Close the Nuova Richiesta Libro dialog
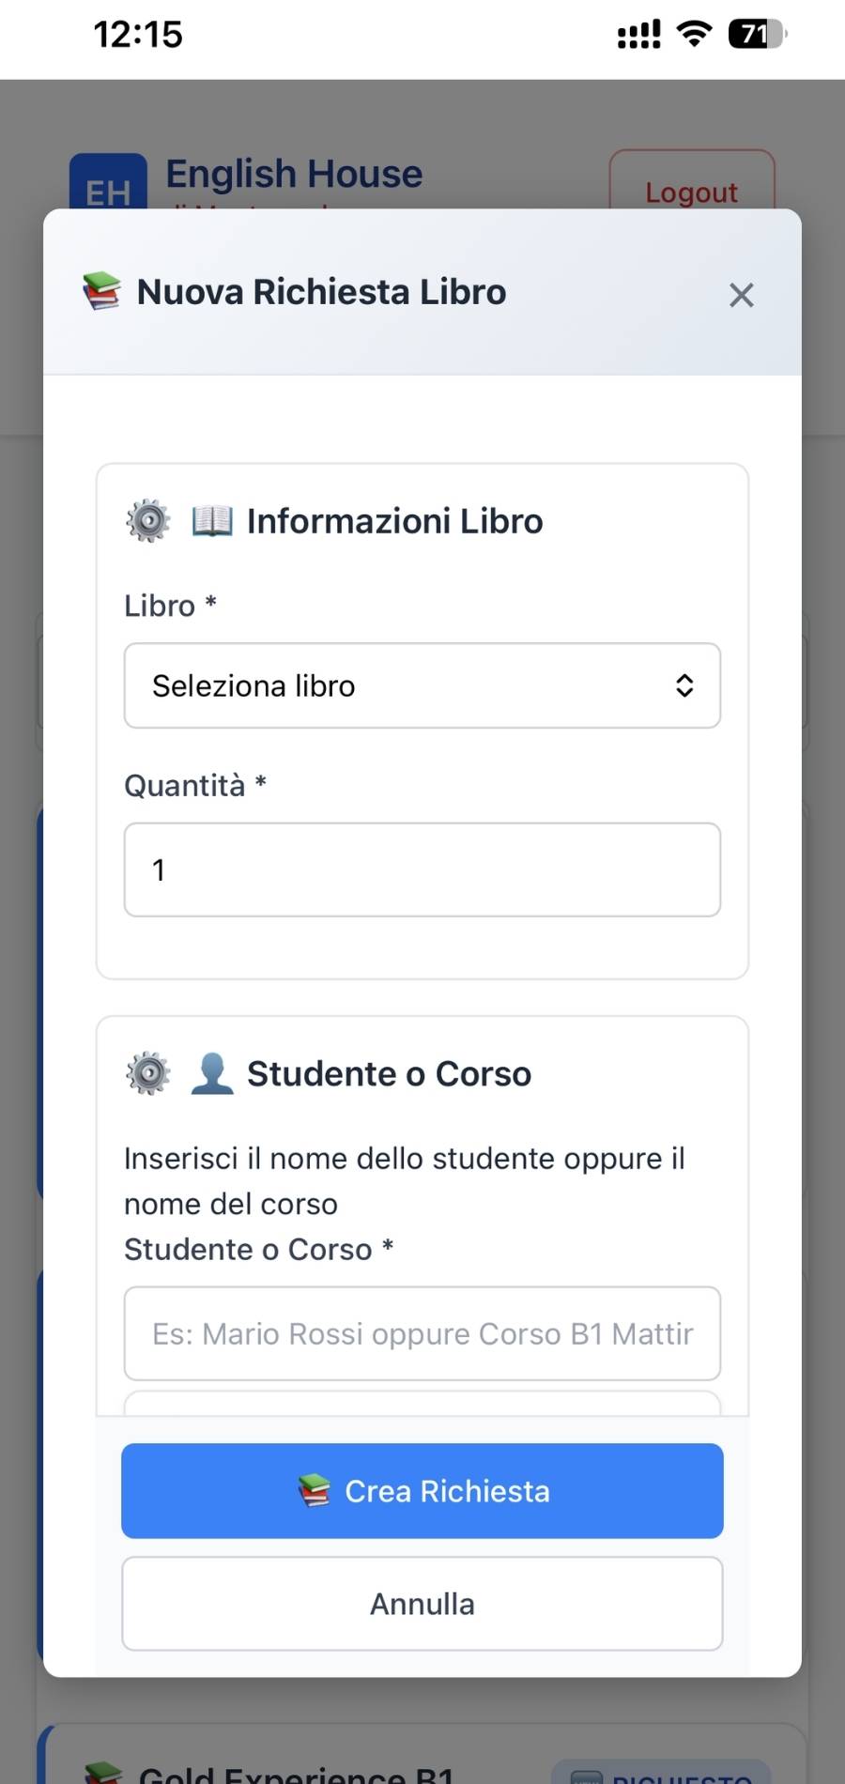Image resolution: width=845 pixels, height=1784 pixels. (x=742, y=295)
